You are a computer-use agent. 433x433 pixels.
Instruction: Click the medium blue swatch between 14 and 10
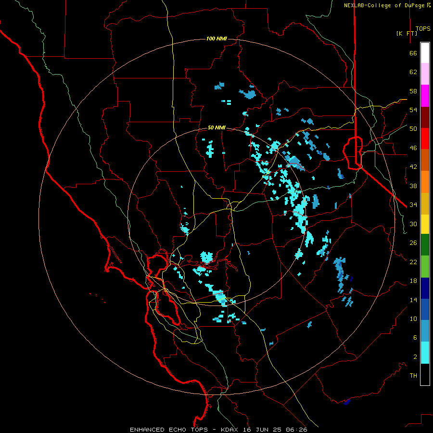[x=425, y=309]
